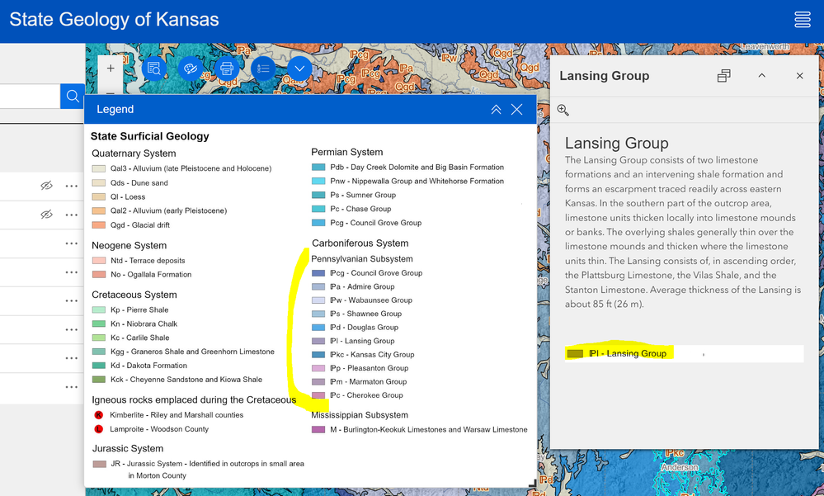Open the query/search data tool
The image size is (824, 496).
153,68
